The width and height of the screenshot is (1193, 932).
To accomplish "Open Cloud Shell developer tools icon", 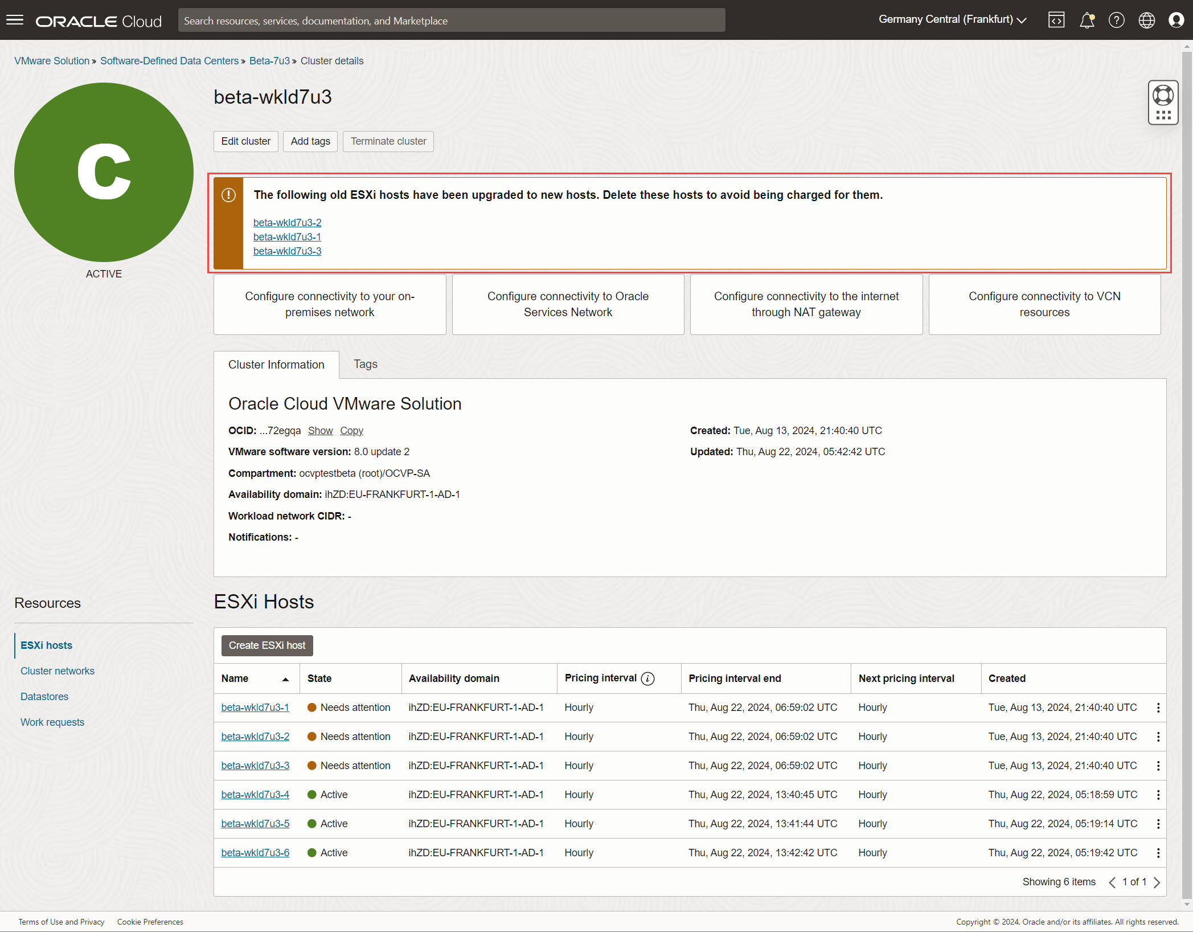I will point(1056,21).
